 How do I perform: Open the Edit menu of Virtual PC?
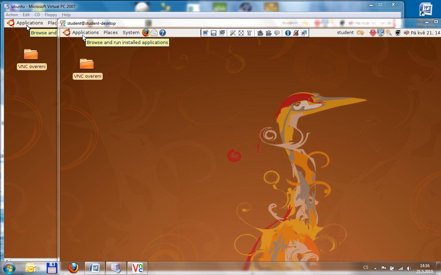(26, 15)
